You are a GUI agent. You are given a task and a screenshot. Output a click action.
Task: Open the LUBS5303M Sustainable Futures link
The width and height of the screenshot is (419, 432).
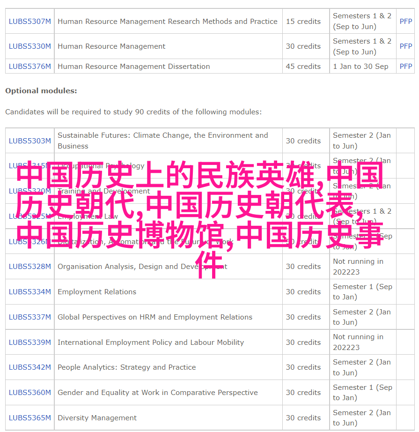[x=29, y=141]
